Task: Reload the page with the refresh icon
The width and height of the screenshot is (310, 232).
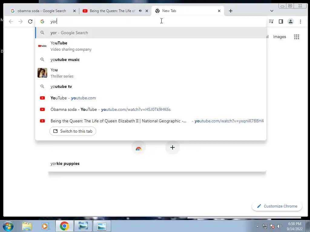Action: (30, 21)
